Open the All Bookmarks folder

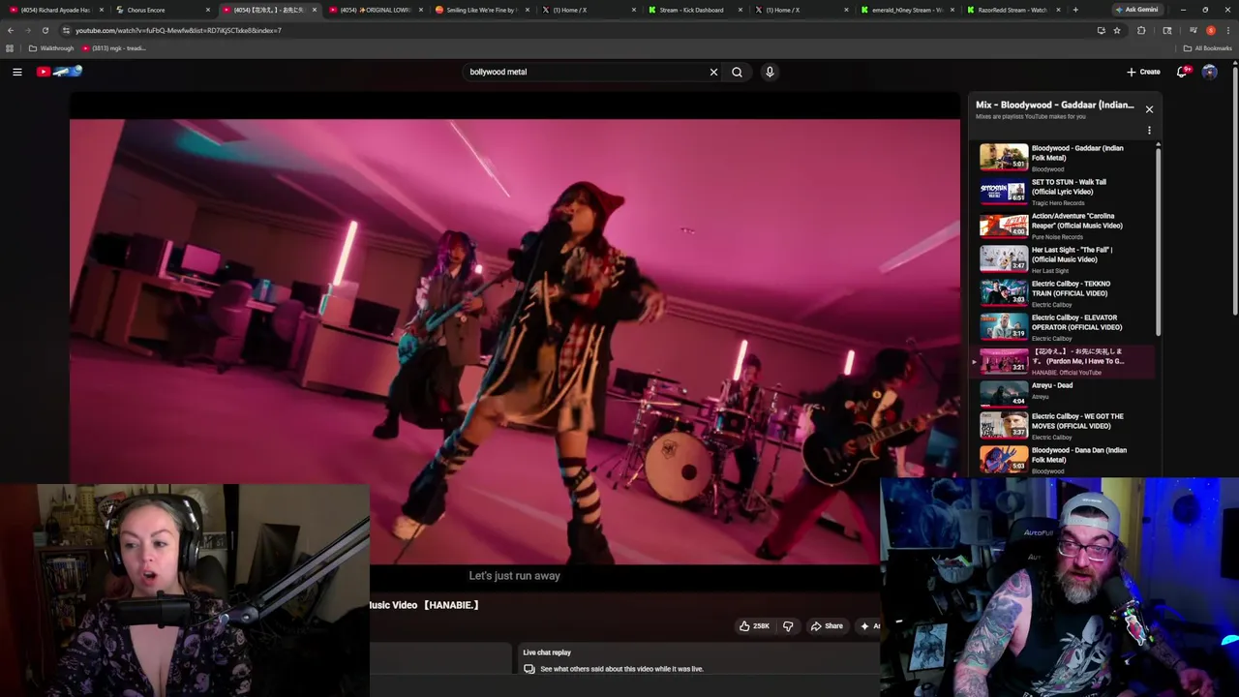pyautogui.click(x=1207, y=48)
